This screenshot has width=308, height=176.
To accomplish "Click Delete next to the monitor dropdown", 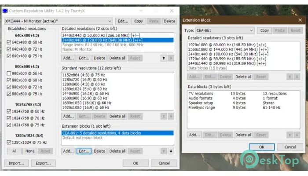I will coord(169,21).
